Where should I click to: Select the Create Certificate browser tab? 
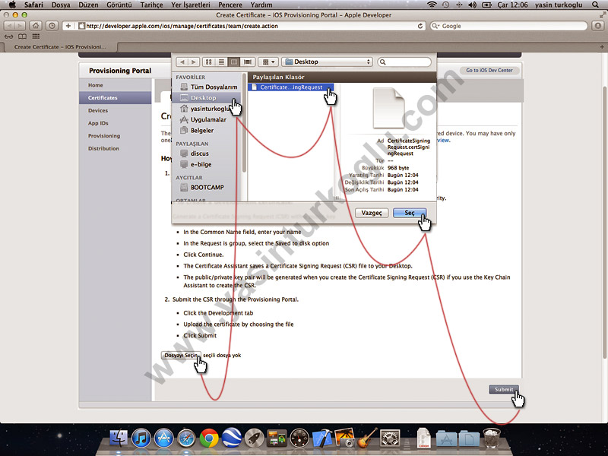pyautogui.click(x=60, y=47)
